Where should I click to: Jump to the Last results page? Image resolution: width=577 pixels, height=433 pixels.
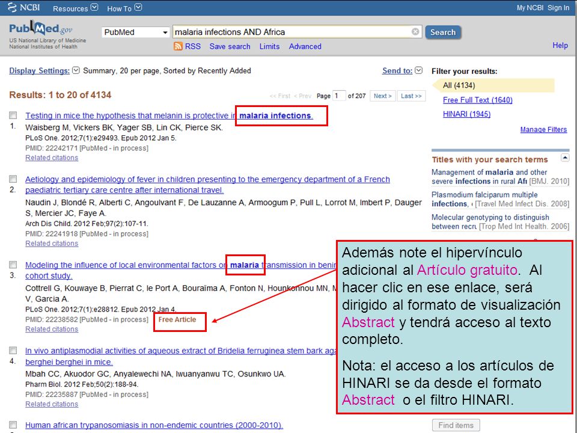pyautogui.click(x=411, y=96)
